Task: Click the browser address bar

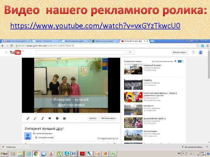Action: click(x=105, y=46)
